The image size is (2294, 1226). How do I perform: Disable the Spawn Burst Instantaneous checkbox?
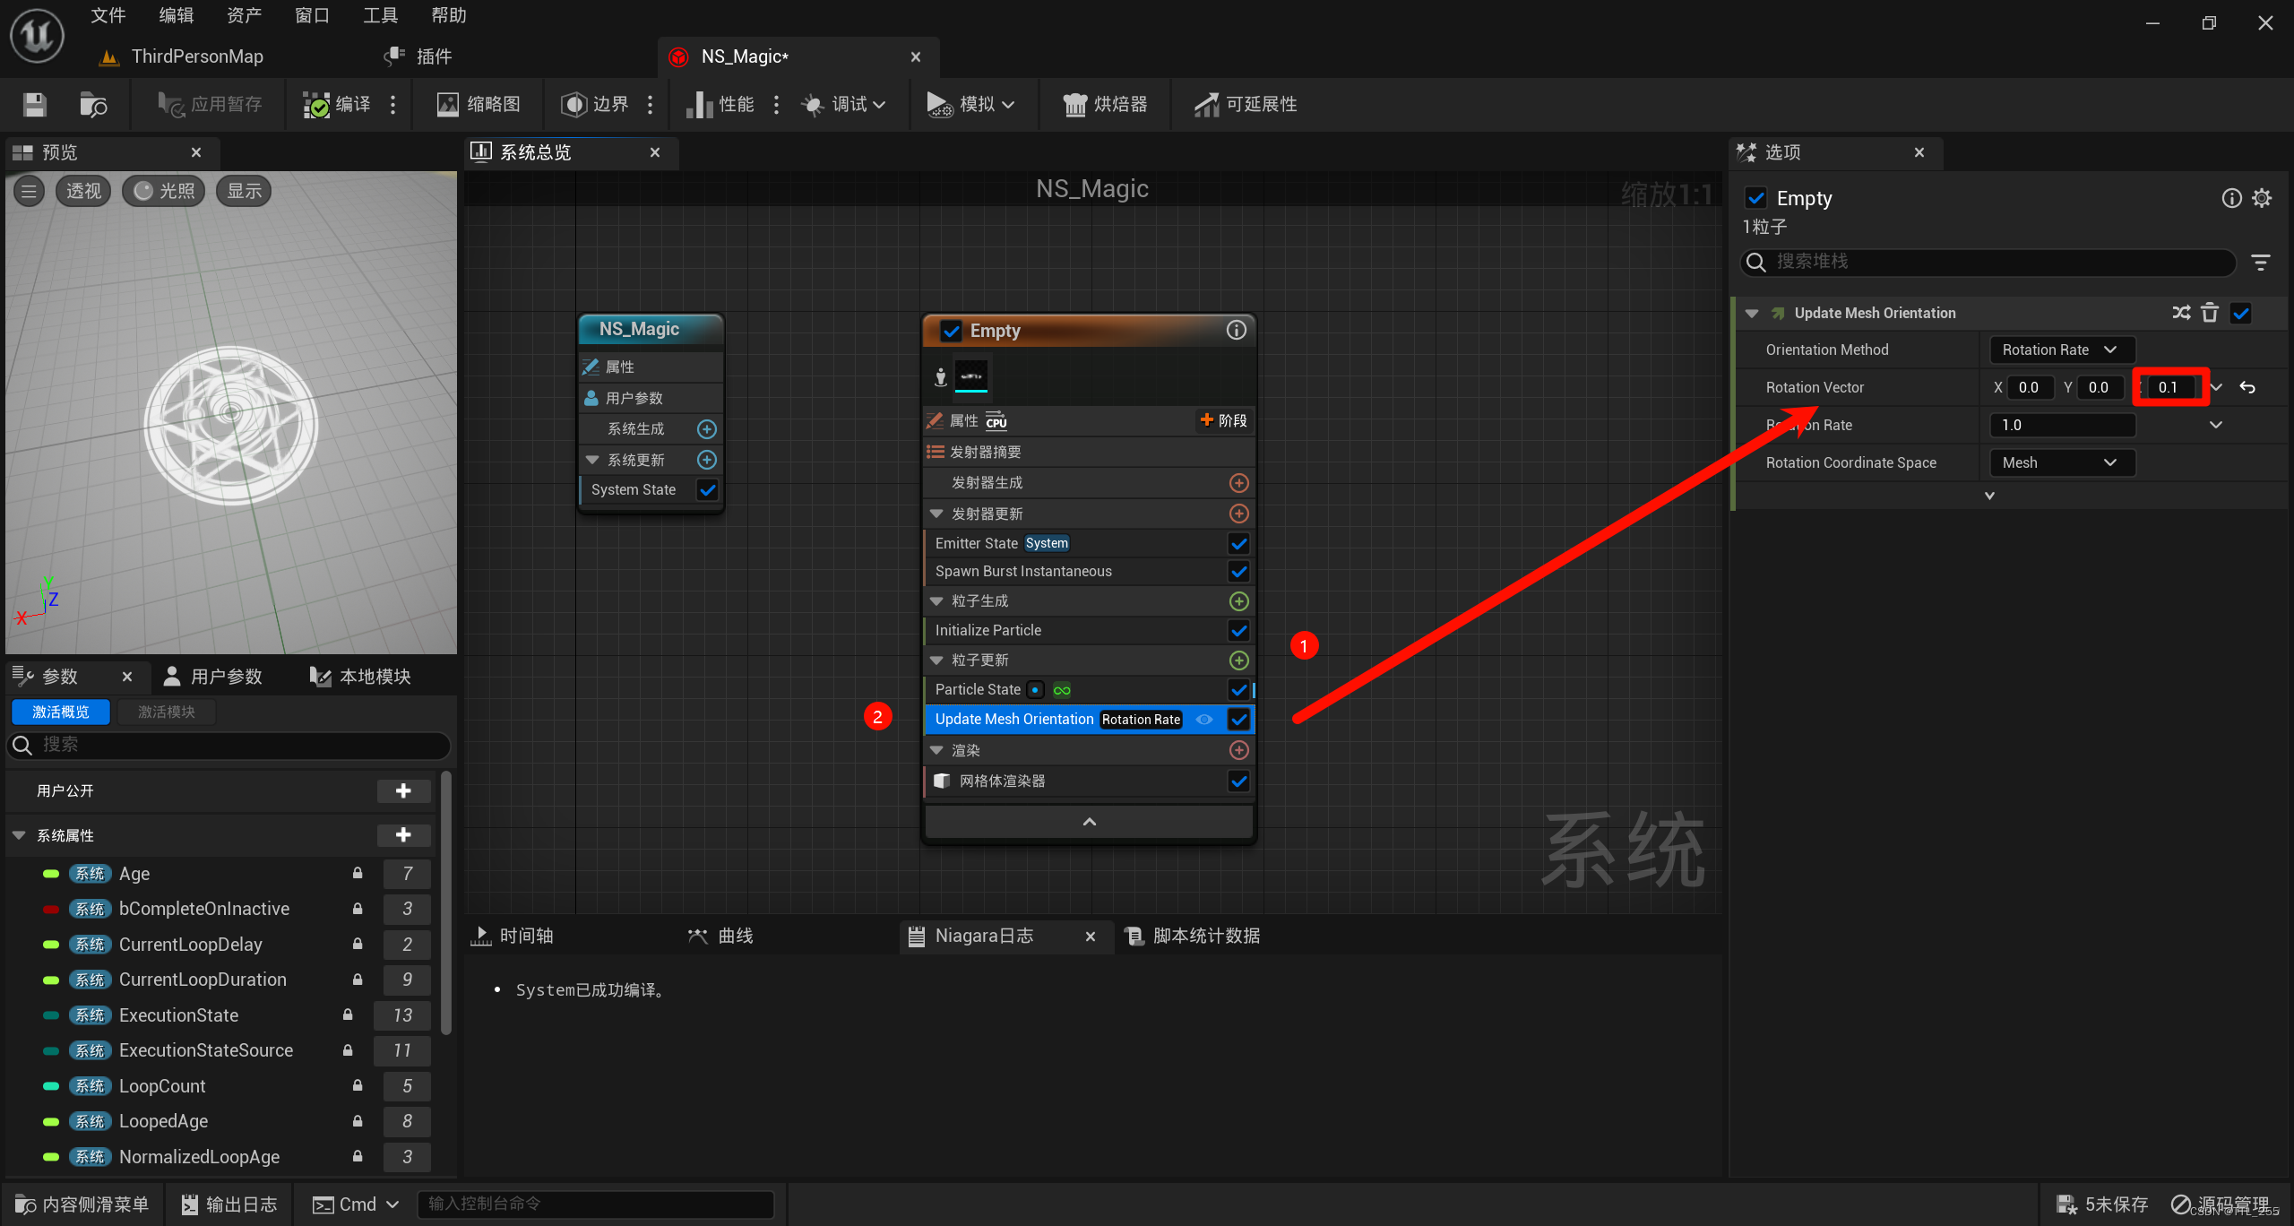point(1238,572)
